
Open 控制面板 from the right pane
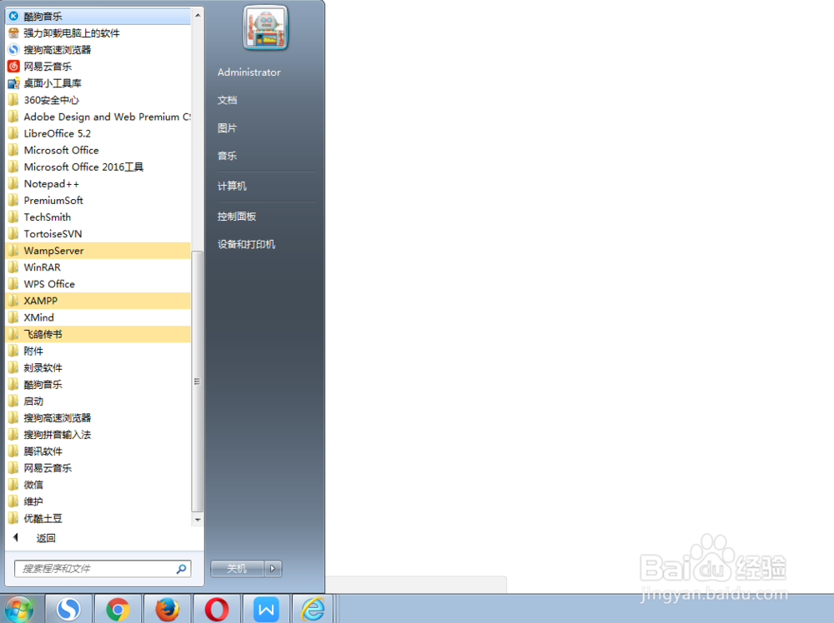[x=237, y=217]
